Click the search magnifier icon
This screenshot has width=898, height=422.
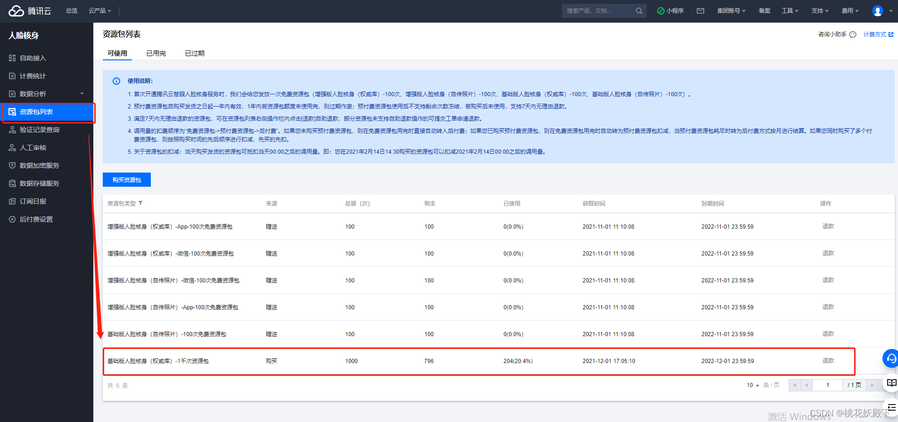(639, 11)
